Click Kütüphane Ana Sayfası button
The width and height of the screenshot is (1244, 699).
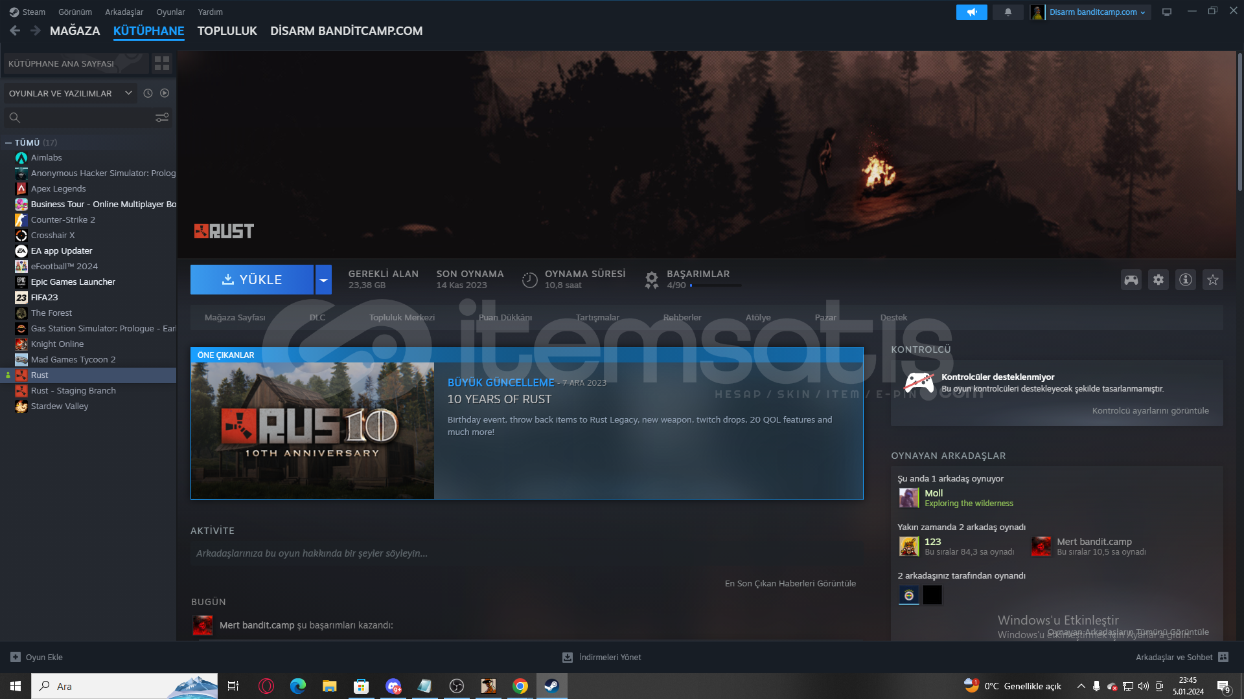coord(76,63)
